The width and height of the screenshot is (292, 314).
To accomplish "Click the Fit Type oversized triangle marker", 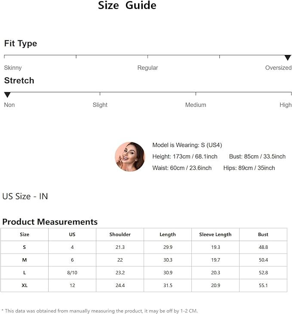I will coord(288,57).
